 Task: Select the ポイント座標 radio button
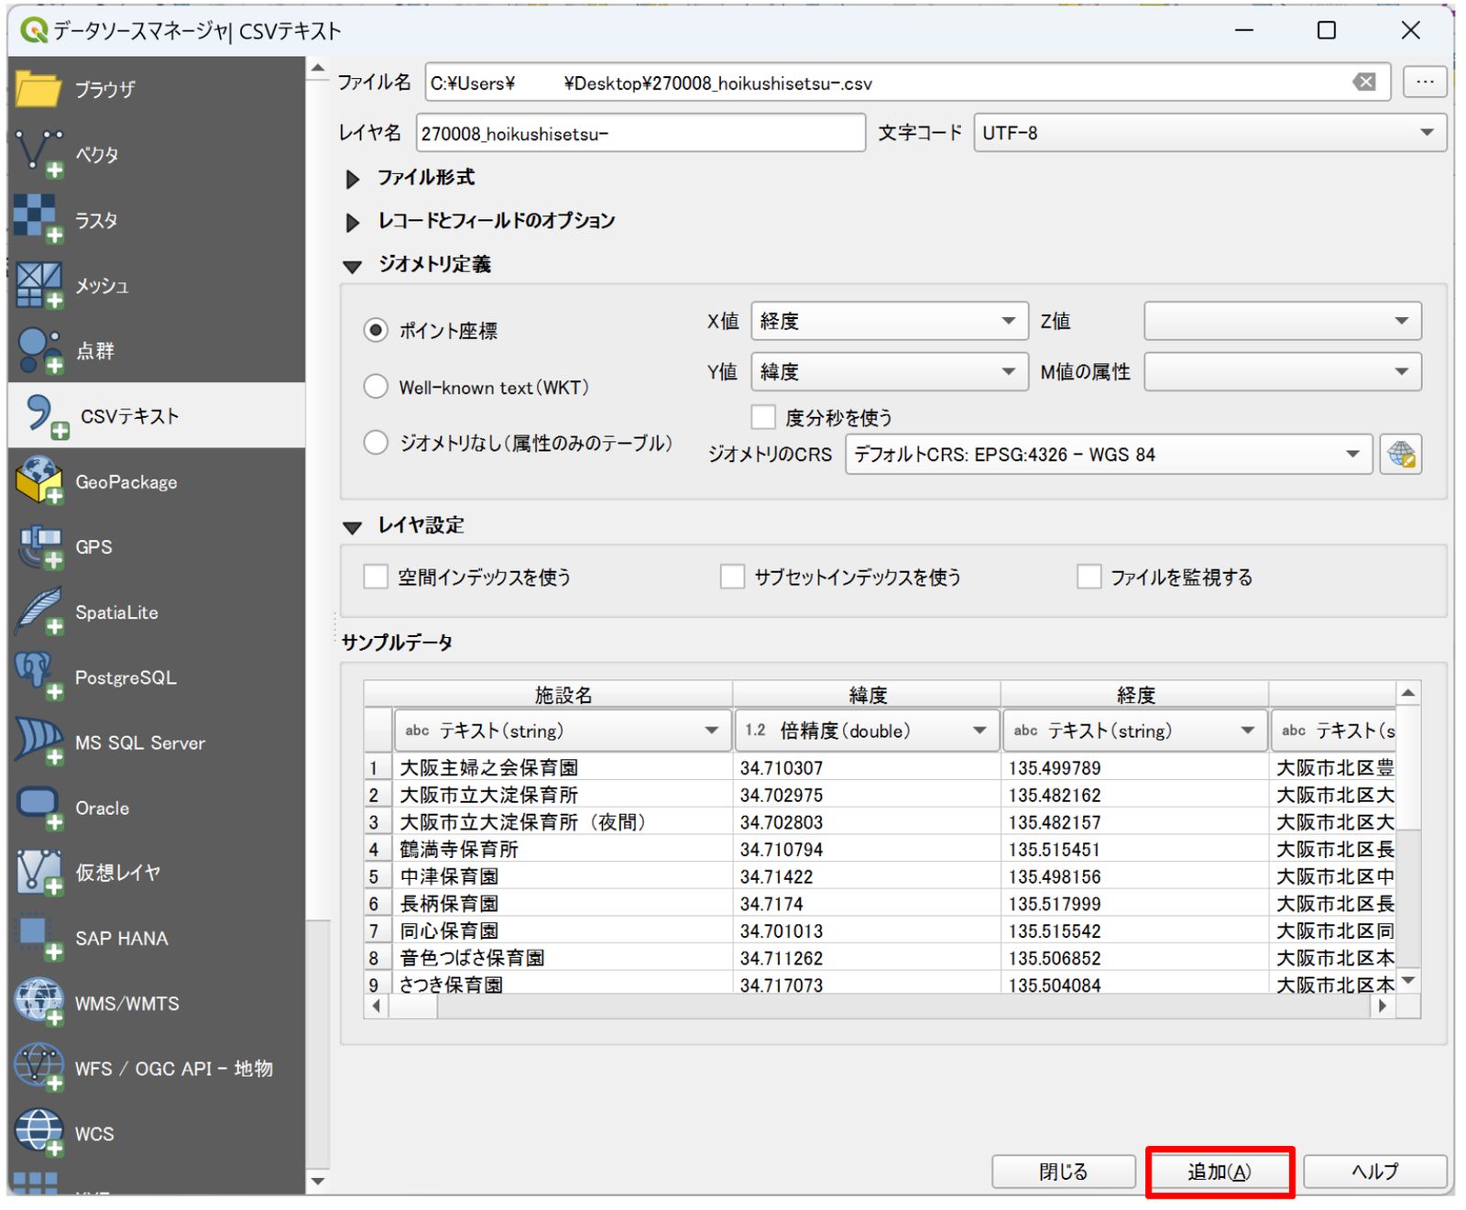[376, 330]
